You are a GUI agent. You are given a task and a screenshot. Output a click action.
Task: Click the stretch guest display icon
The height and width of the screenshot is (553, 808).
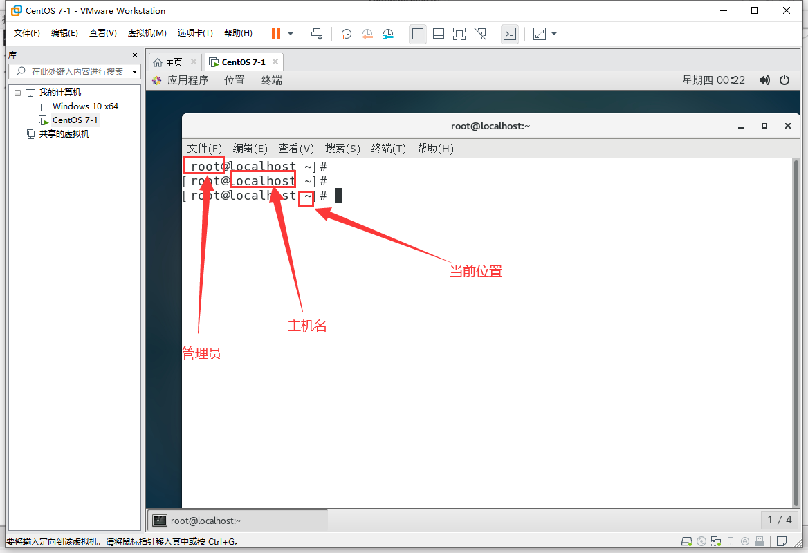point(540,34)
